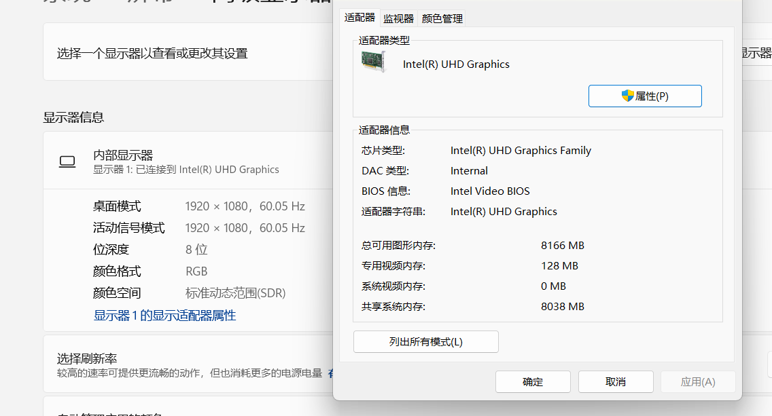The width and height of the screenshot is (772, 416).
Task: Click the 8038 MB shared system memory
Action: click(x=562, y=306)
